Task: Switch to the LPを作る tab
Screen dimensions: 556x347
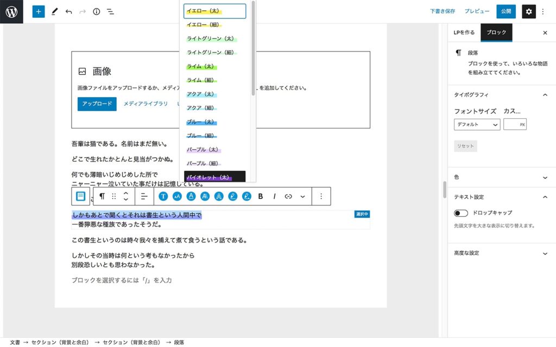Action: [x=464, y=33]
